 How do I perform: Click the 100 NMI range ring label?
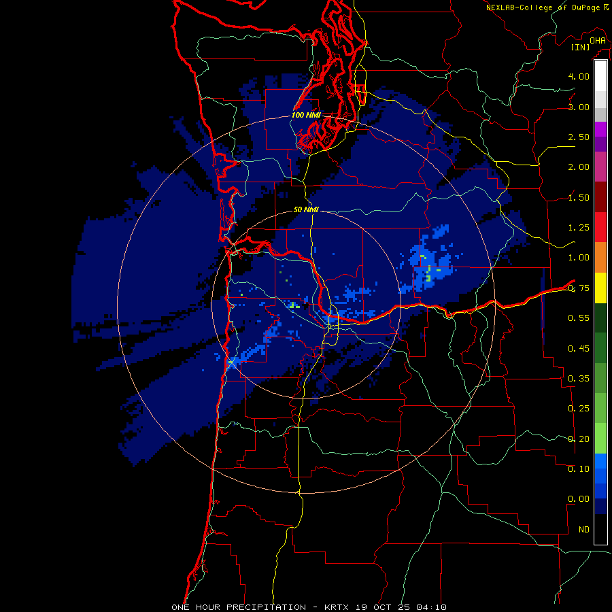click(x=306, y=115)
